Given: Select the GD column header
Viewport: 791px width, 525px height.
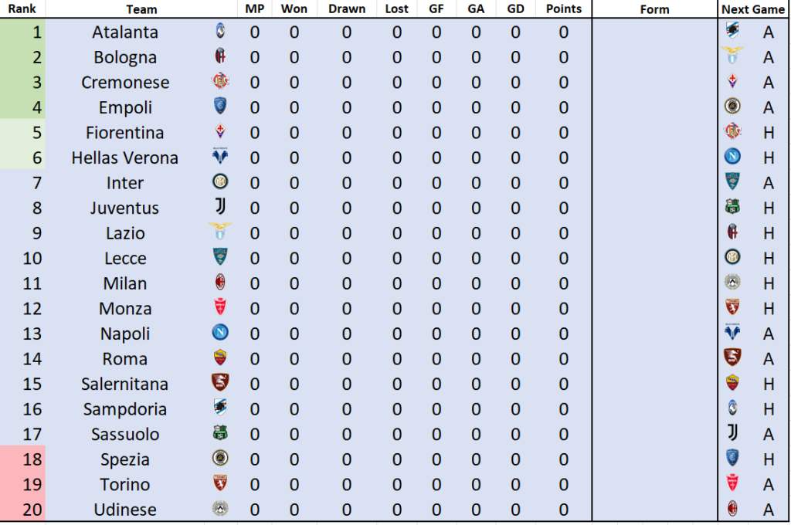Looking at the screenshot, I should [515, 9].
